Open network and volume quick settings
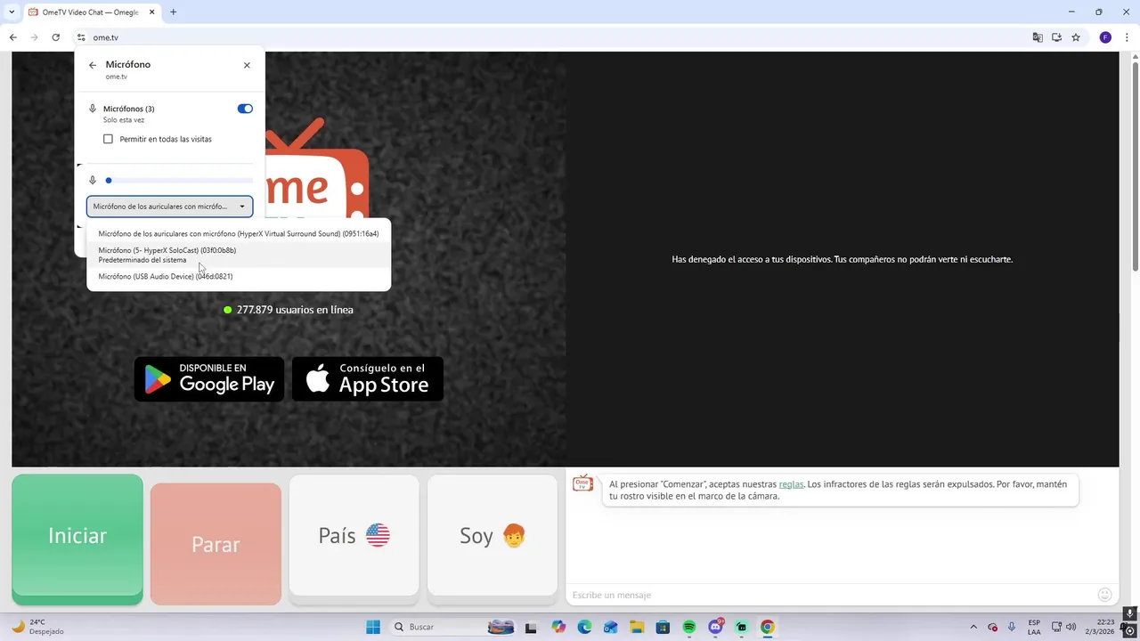The image size is (1140, 641). point(1063,627)
